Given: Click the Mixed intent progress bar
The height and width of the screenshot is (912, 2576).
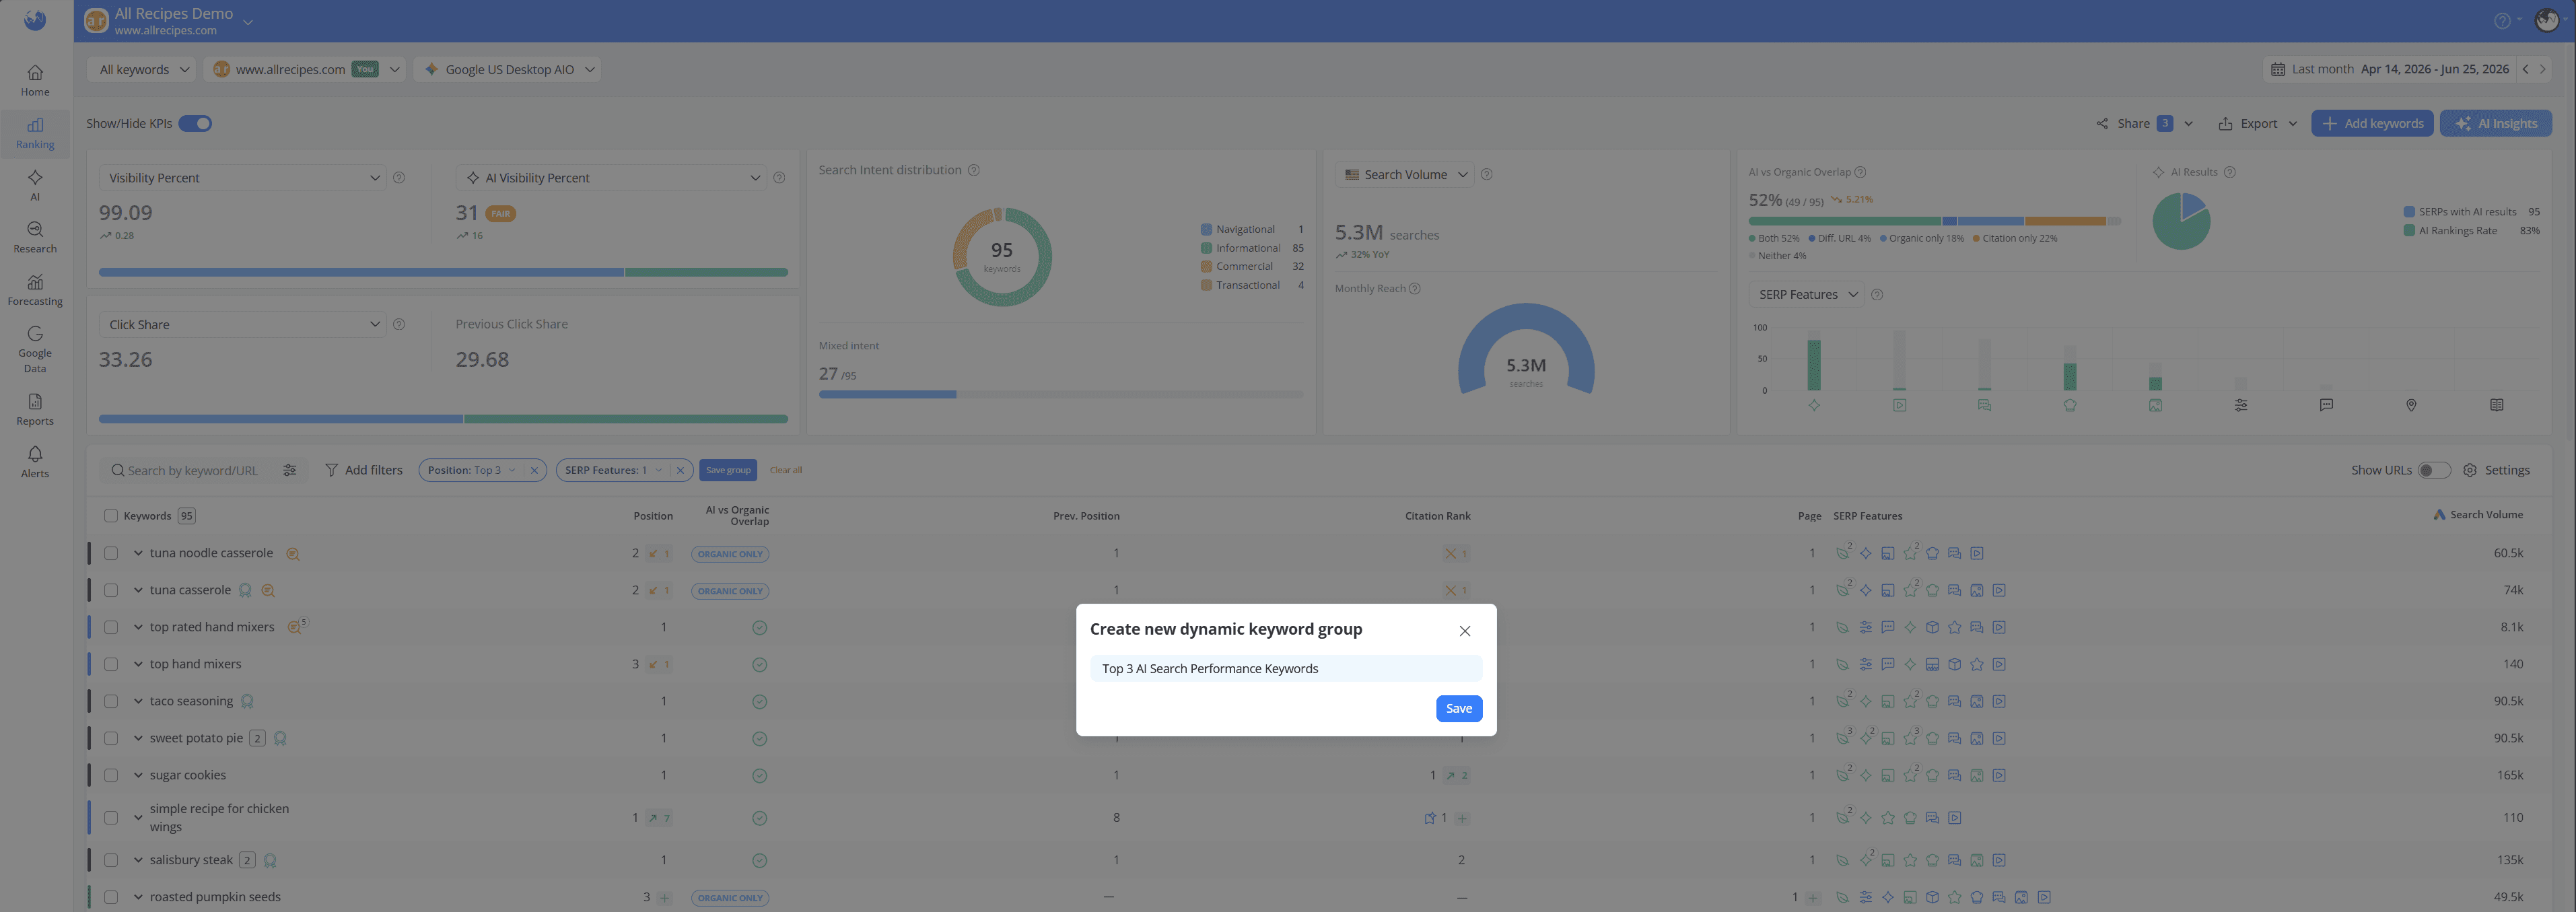Looking at the screenshot, I should tap(1060, 395).
